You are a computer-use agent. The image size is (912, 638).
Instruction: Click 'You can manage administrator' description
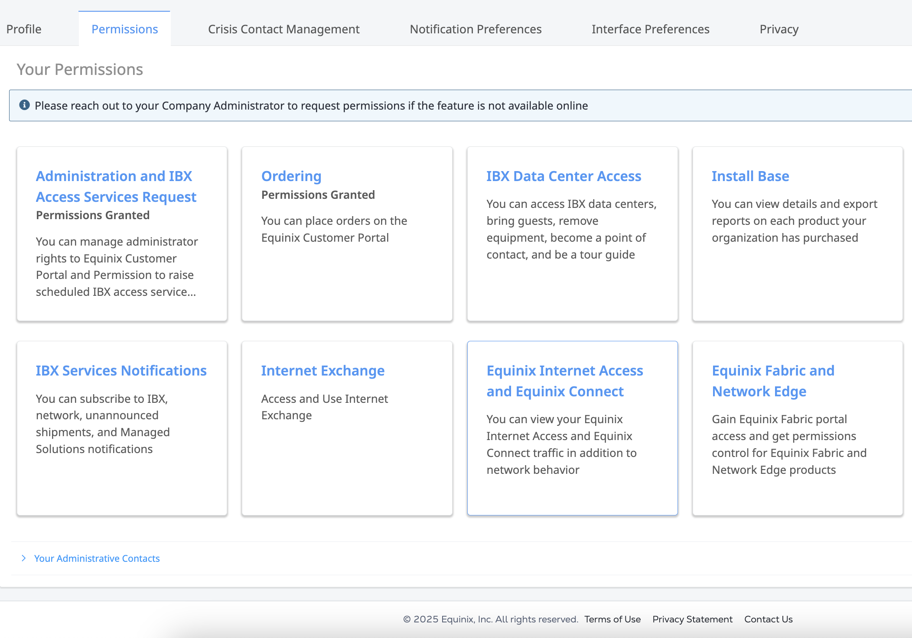[117, 266]
